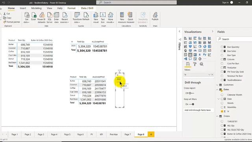Click the Cut command

pos(7,14)
